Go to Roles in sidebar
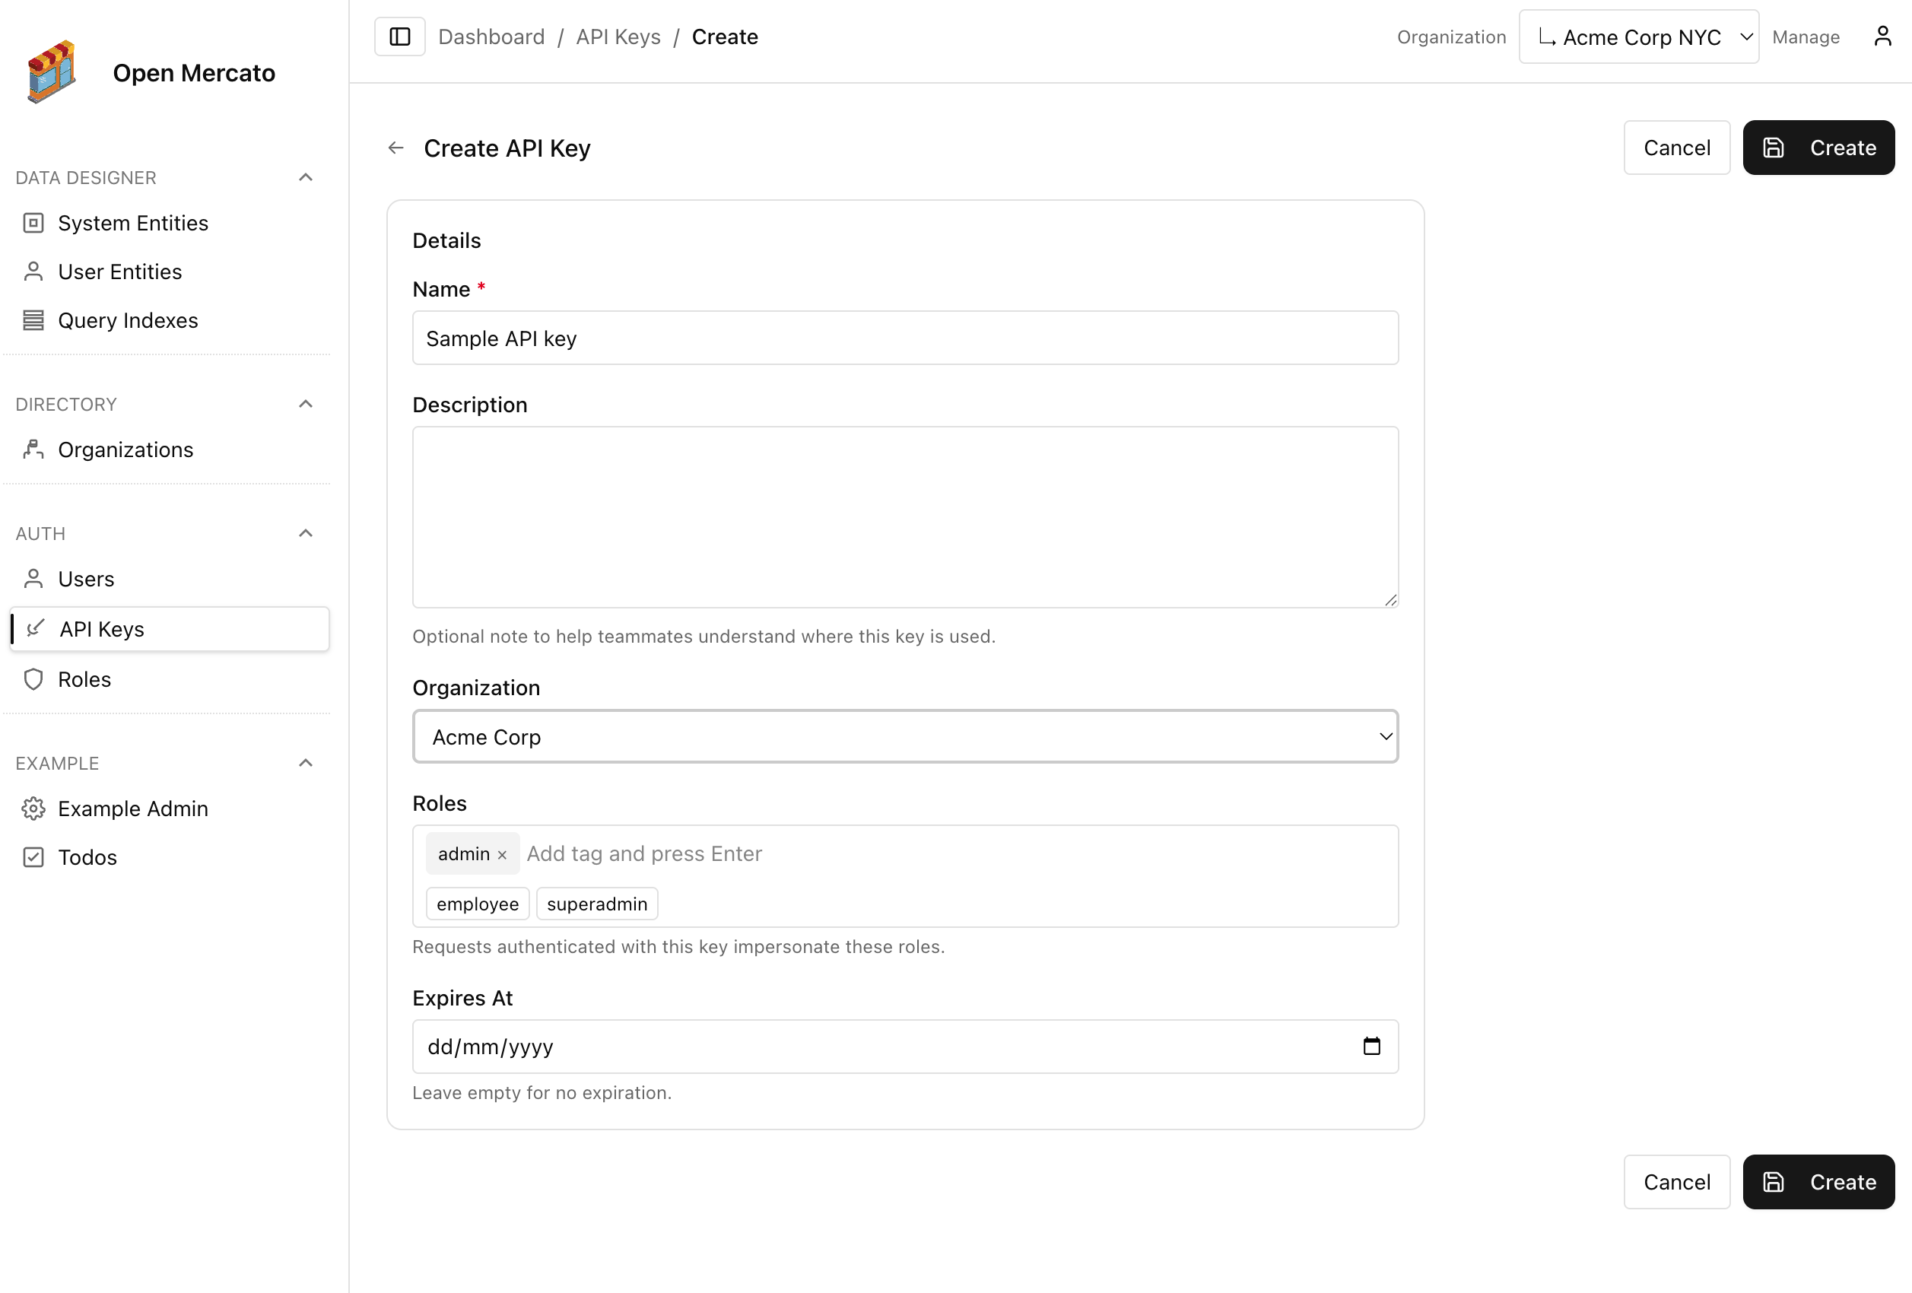The height and width of the screenshot is (1293, 1912). point(84,678)
